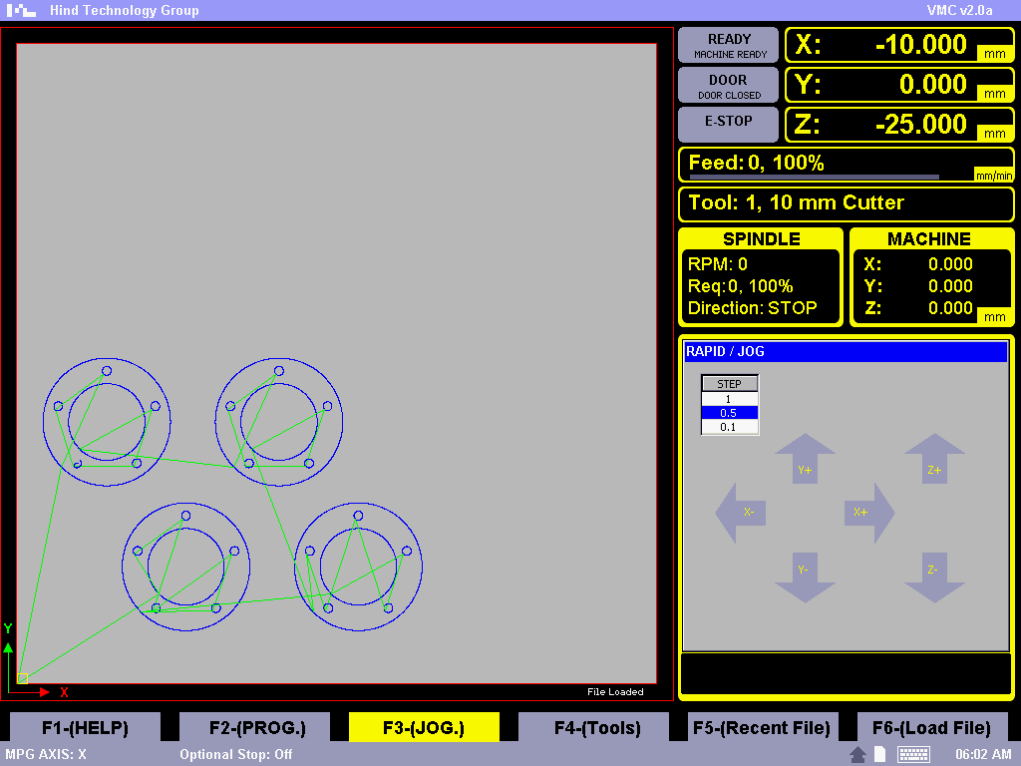Select step size 1
Viewport: 1021px width, 766px height.
(729, 399)
